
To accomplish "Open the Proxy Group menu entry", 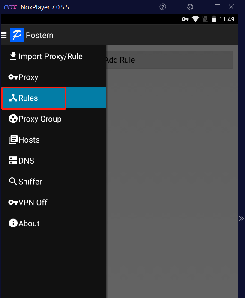I will tap(54, 119).
